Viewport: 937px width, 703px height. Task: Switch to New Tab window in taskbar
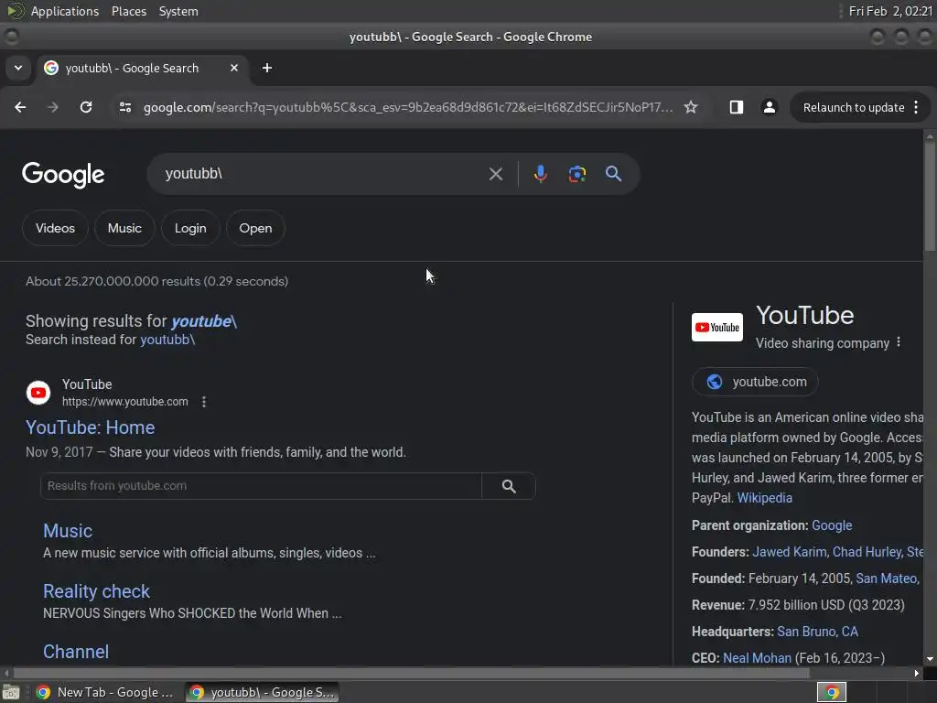[105, 692]
